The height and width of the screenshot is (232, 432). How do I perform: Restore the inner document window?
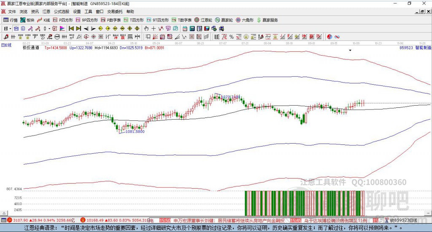pos(422,11)
